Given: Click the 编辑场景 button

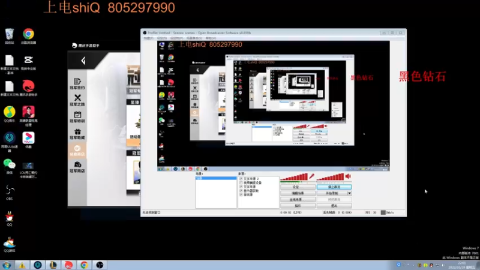Looking at the screenshot, I should (x=298, y=193).
